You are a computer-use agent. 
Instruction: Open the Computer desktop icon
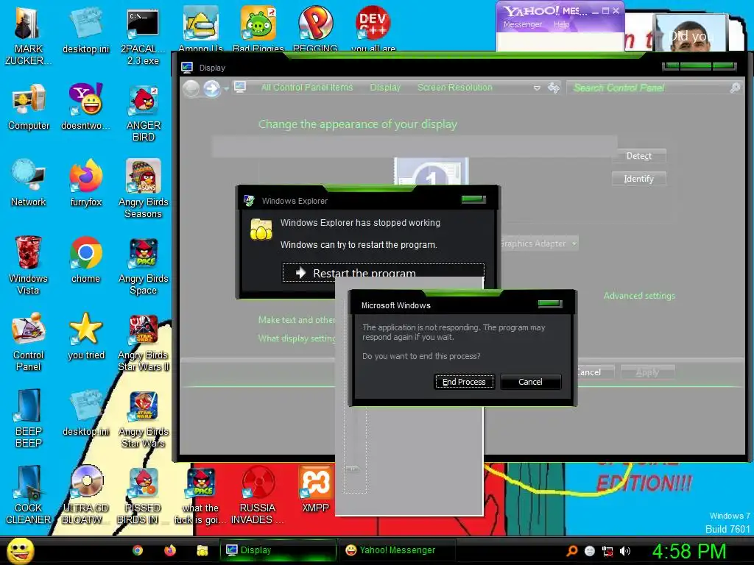coord(29,107)
